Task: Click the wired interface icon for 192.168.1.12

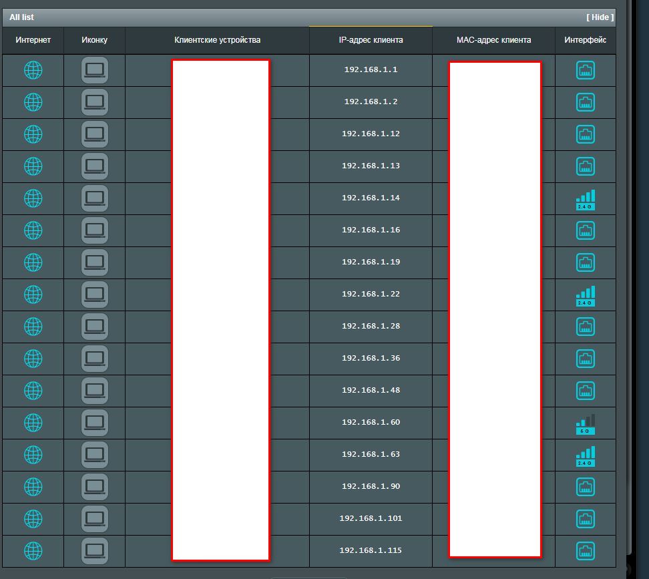Action: pos(585,134)
